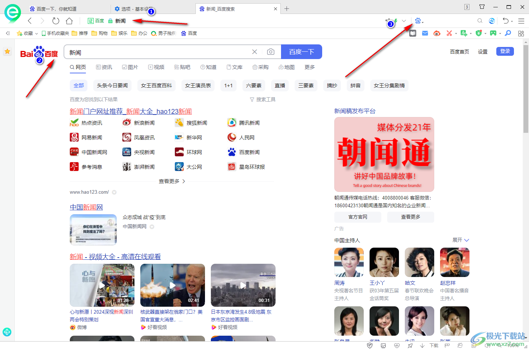Play the 02:41 news video thumbnail
529x350 pixels.
coord(173,285)
